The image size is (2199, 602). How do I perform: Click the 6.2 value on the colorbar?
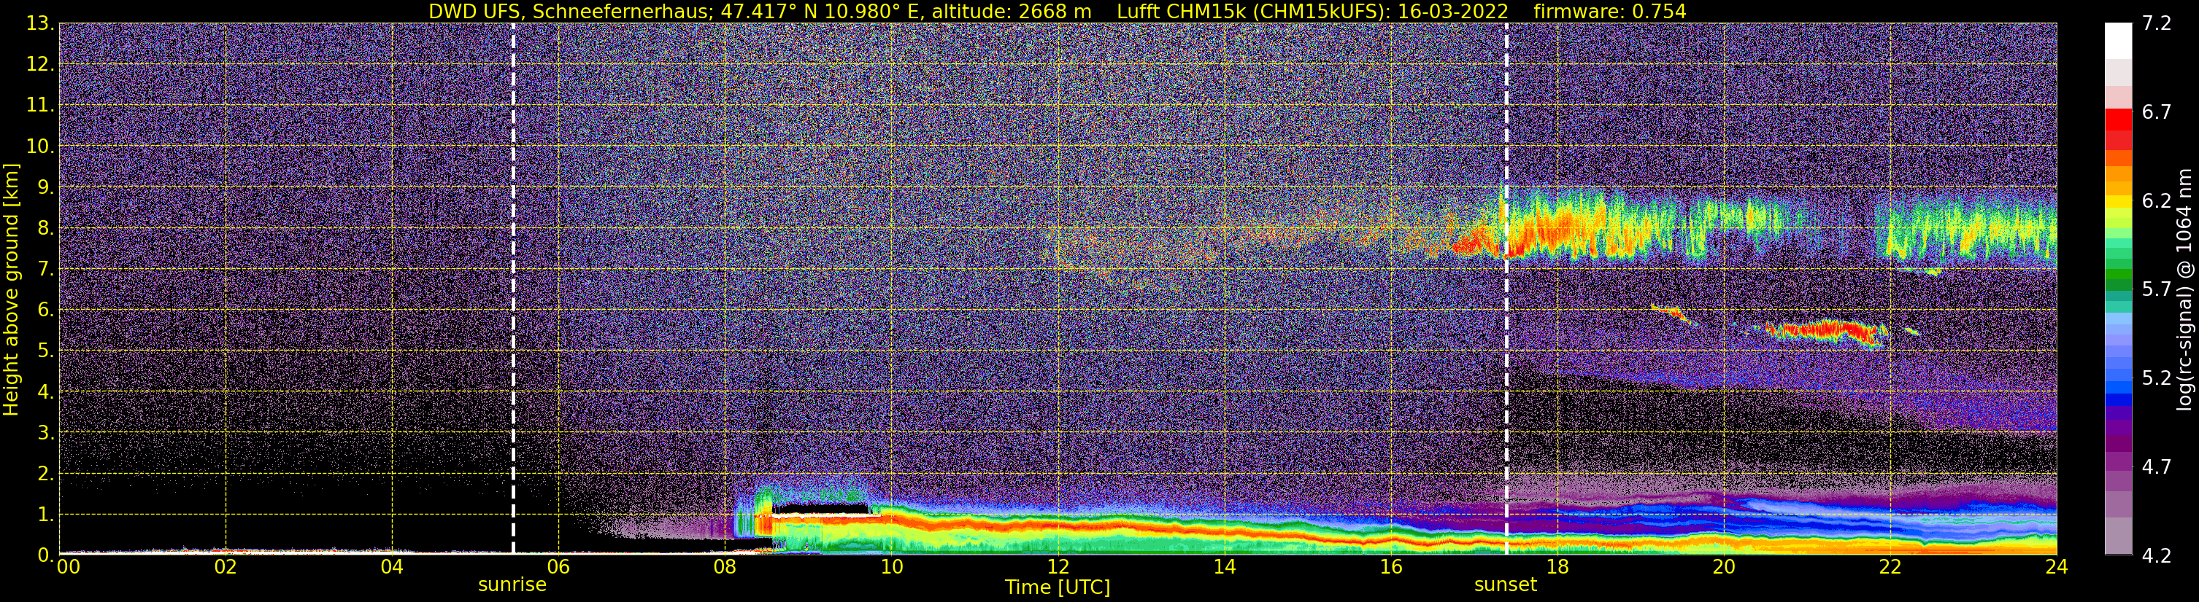coord(2157,201)
